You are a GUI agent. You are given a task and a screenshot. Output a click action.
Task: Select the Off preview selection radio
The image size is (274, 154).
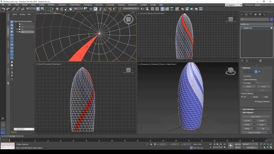click(x=242, y=97)
